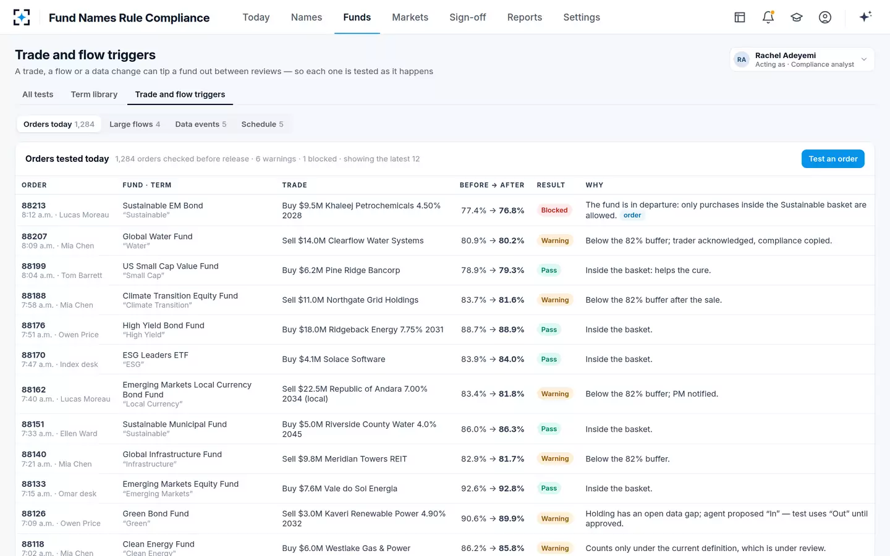Select order number 88188
The height and width of the screenshot is (556, 890).
point(34,296)
